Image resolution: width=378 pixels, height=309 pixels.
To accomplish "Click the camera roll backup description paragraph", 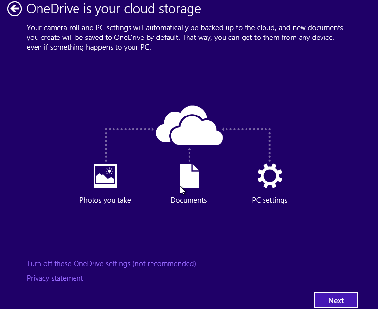I will click(x=185, y=38).
